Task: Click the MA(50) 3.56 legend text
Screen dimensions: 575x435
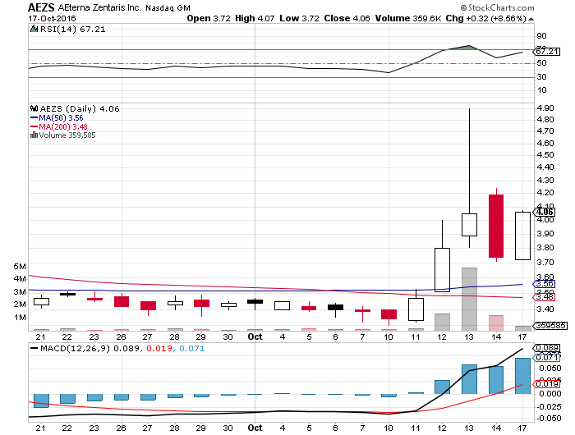Action: click(x=62, y=118)
